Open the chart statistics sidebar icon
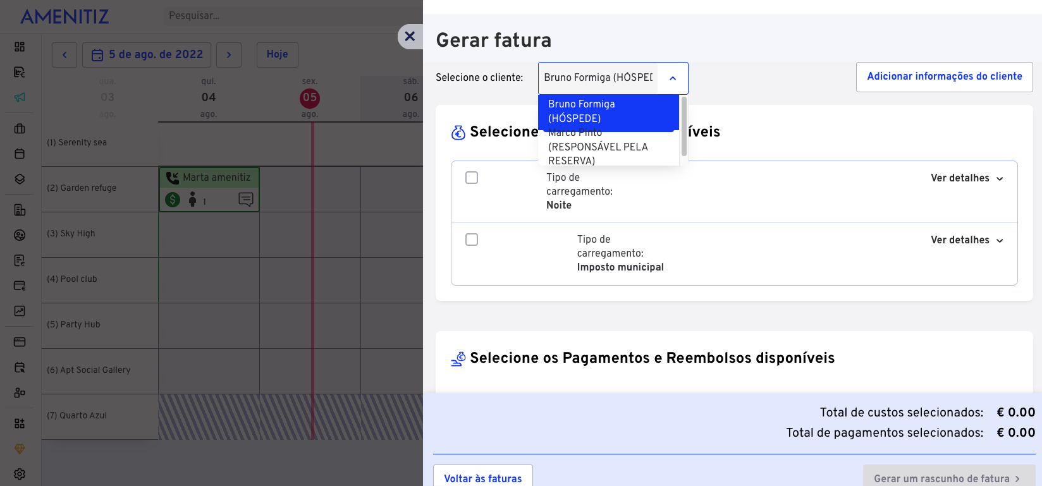The width and height of the screenshot is (1042, 486). [20, 311]
